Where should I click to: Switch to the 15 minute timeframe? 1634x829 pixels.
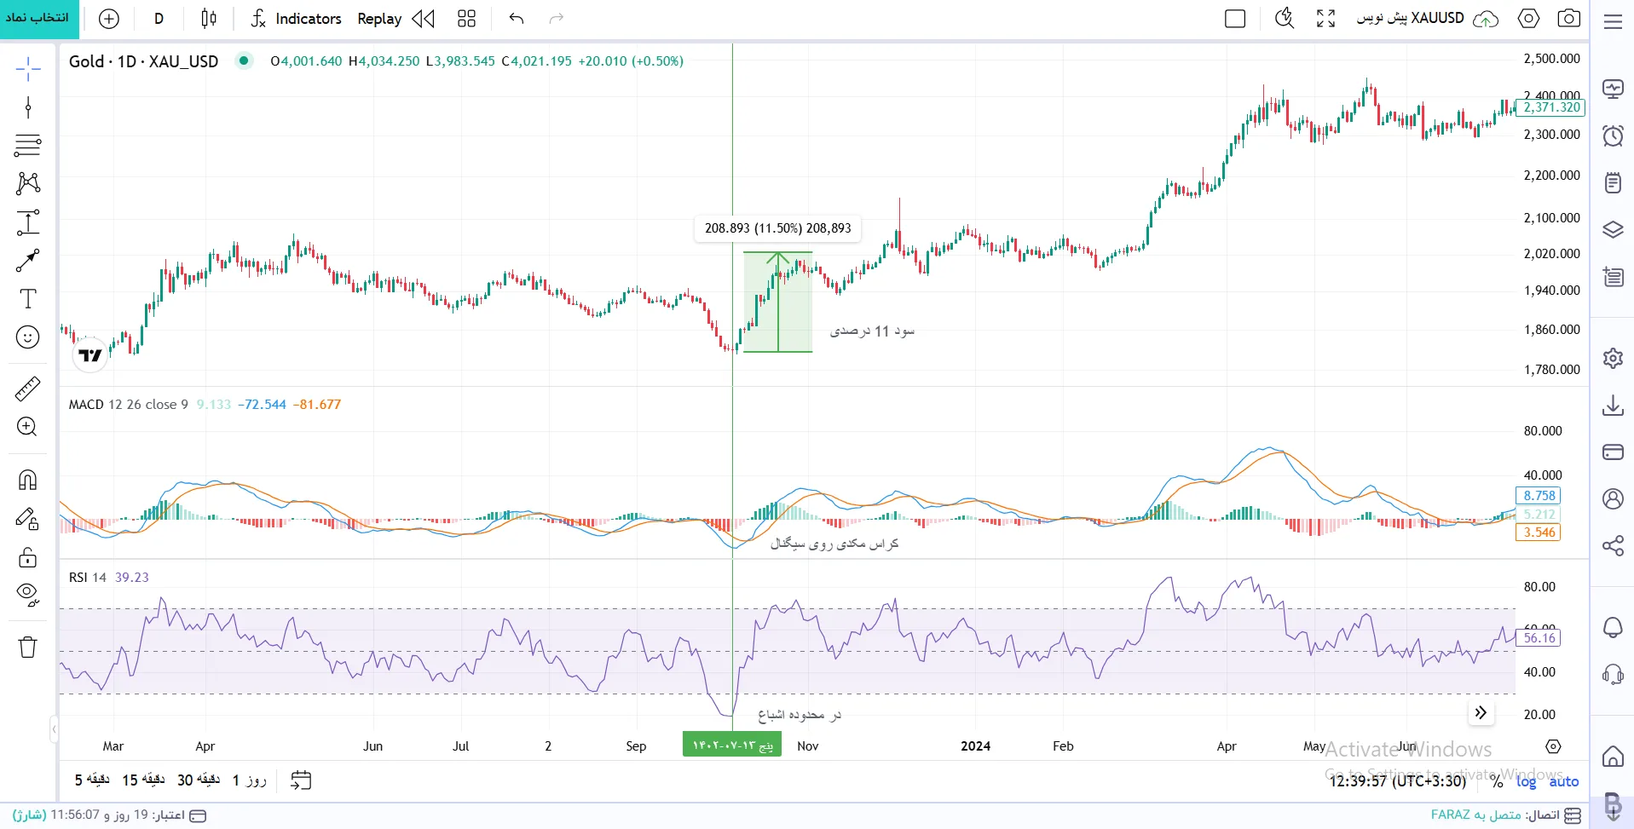[x=143, y=780]
